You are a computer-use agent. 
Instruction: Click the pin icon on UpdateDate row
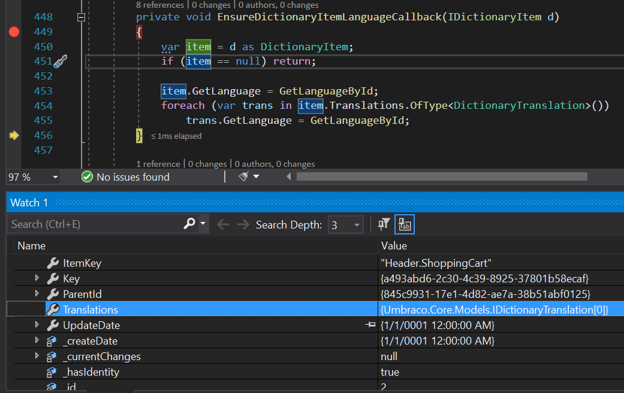[x=370, y=325]
